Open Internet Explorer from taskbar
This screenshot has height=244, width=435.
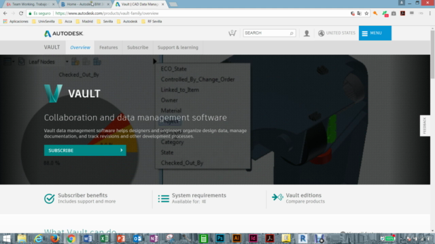point(38,239)
